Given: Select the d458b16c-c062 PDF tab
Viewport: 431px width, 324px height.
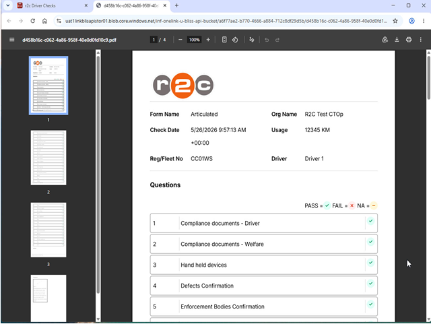Looking at the screenshot, I should point(131,5).
